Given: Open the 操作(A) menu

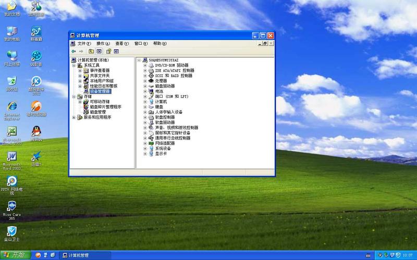Looking at the screenshot, I should 103,44.
